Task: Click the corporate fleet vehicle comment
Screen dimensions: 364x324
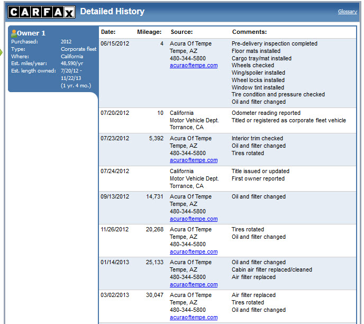Action: pos(288,120)
